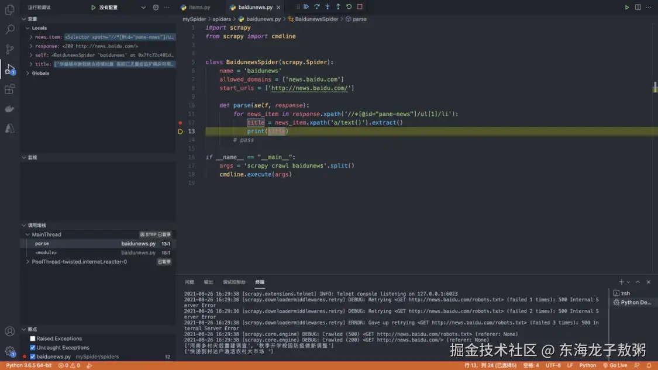658x370 pixels.
Task: Close the bottom panel
Action: (648, 282)
